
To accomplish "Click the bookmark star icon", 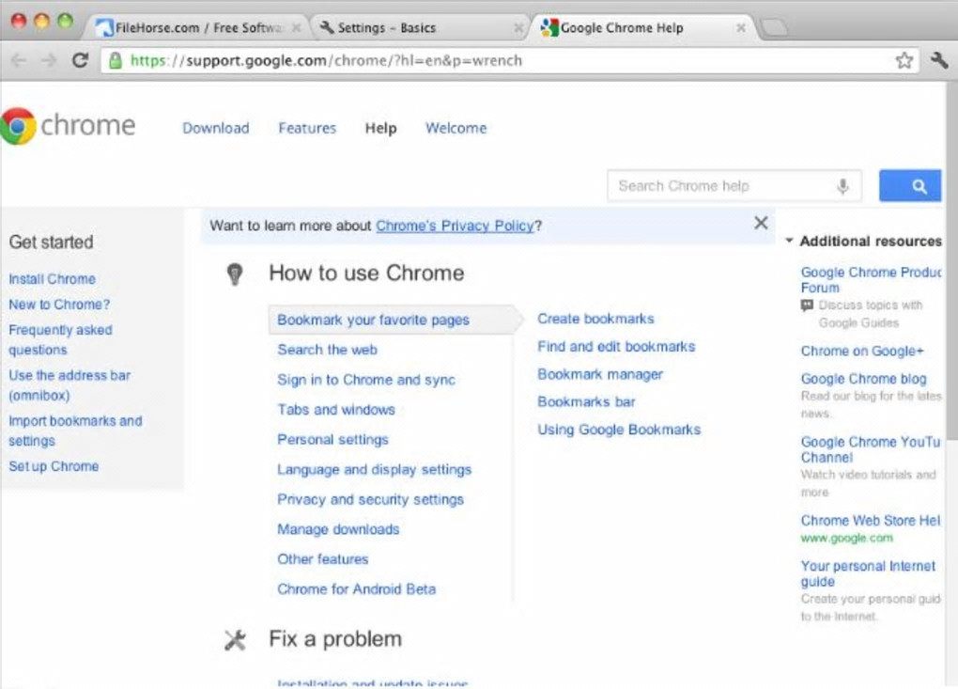I will click(x=904, y=61).
